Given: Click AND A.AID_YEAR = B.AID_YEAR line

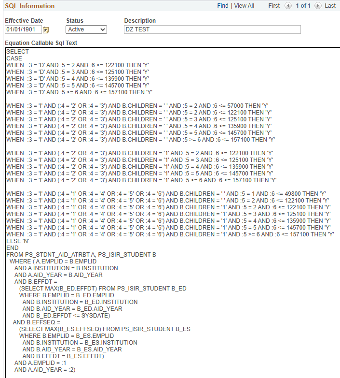Looking at the screenshot, I should tap(58, 275).
